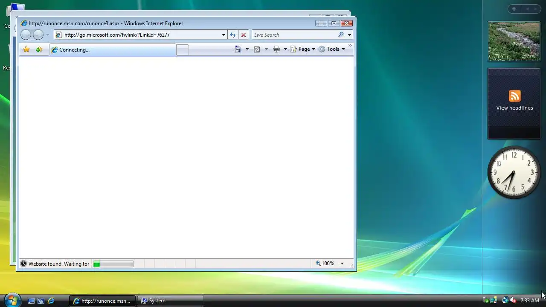Image resolution: width=546 pixels, height=307 pixels.
Task: Open the zoom level dropdown arrow
Action: tap(342, 264)
